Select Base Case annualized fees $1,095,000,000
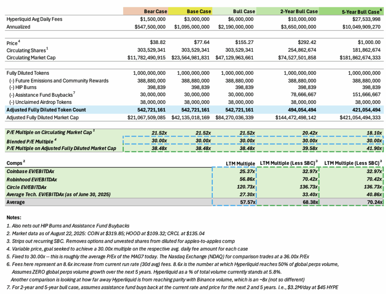This screenshot has height=294, width=386. 192,27
